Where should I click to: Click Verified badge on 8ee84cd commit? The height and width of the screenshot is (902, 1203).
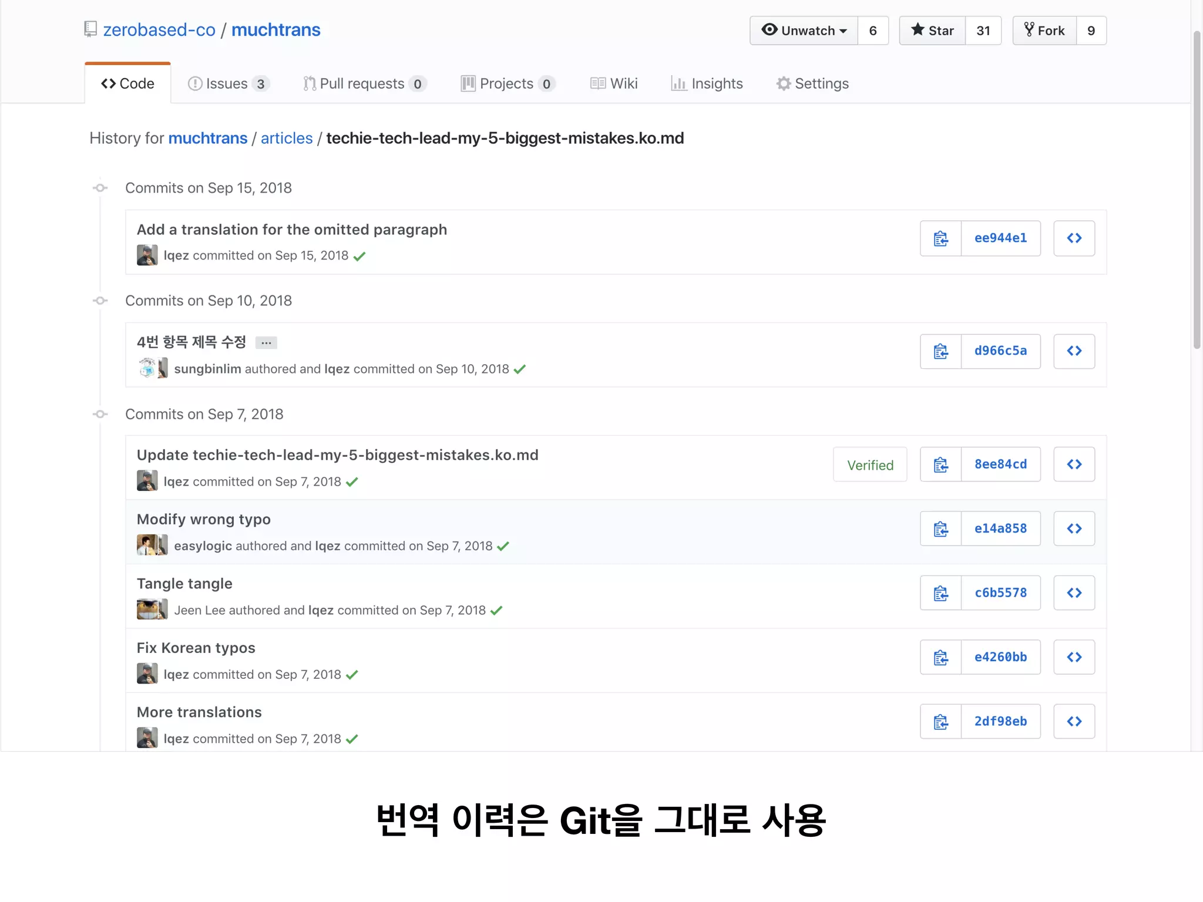coord(870,465)
